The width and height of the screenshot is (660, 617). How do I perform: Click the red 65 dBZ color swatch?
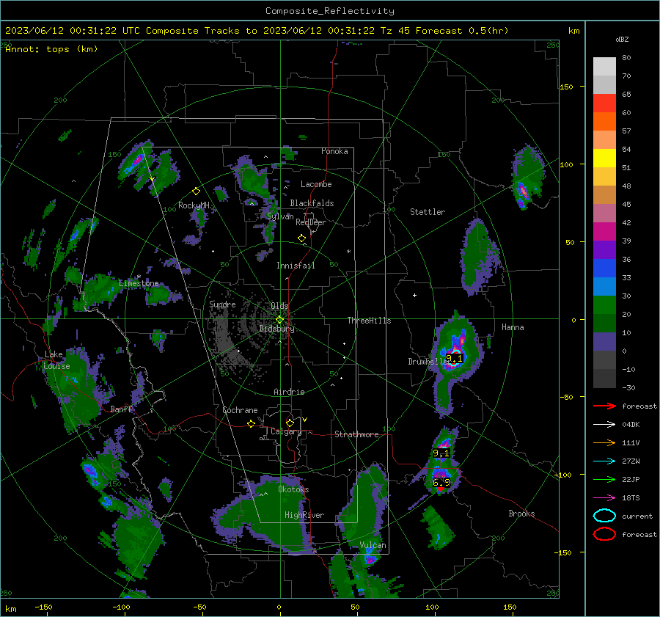point(604,103)
